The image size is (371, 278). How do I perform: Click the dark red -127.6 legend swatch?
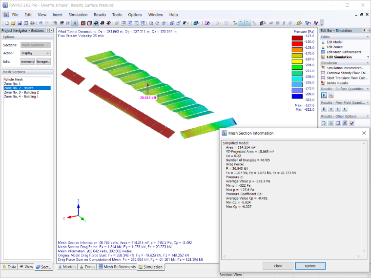297,38
